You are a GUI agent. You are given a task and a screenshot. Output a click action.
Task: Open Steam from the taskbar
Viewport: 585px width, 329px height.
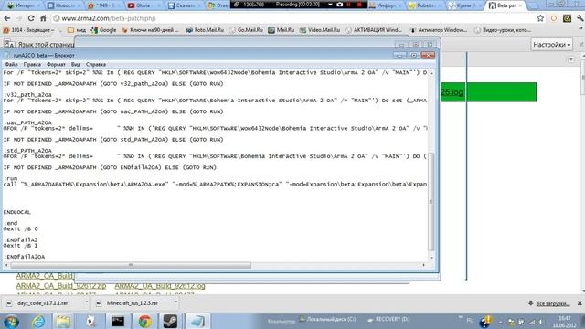click(x=170, y=321)
